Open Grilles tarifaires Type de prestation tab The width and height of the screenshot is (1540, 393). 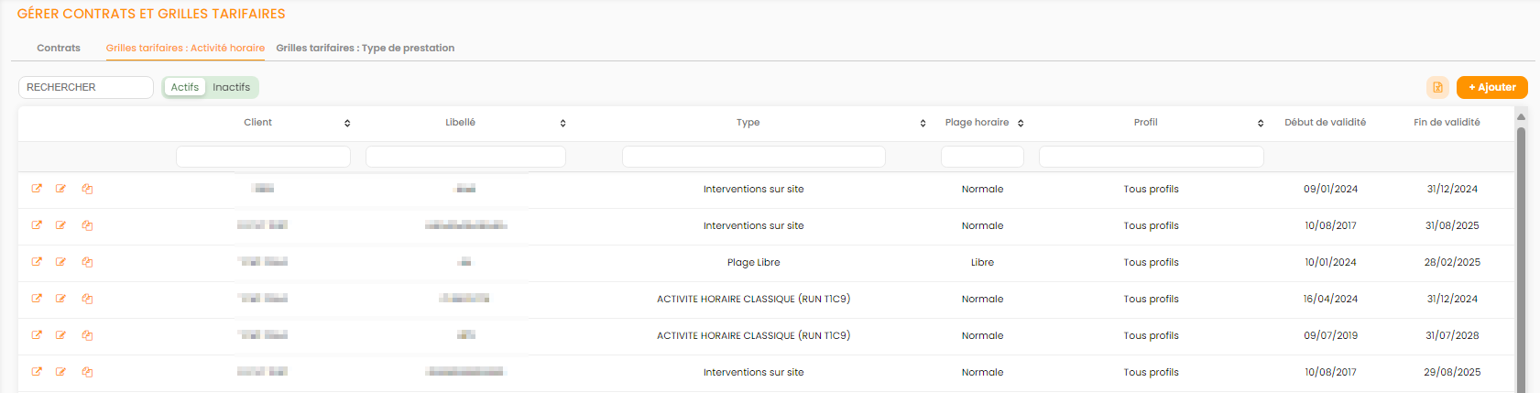365,48
